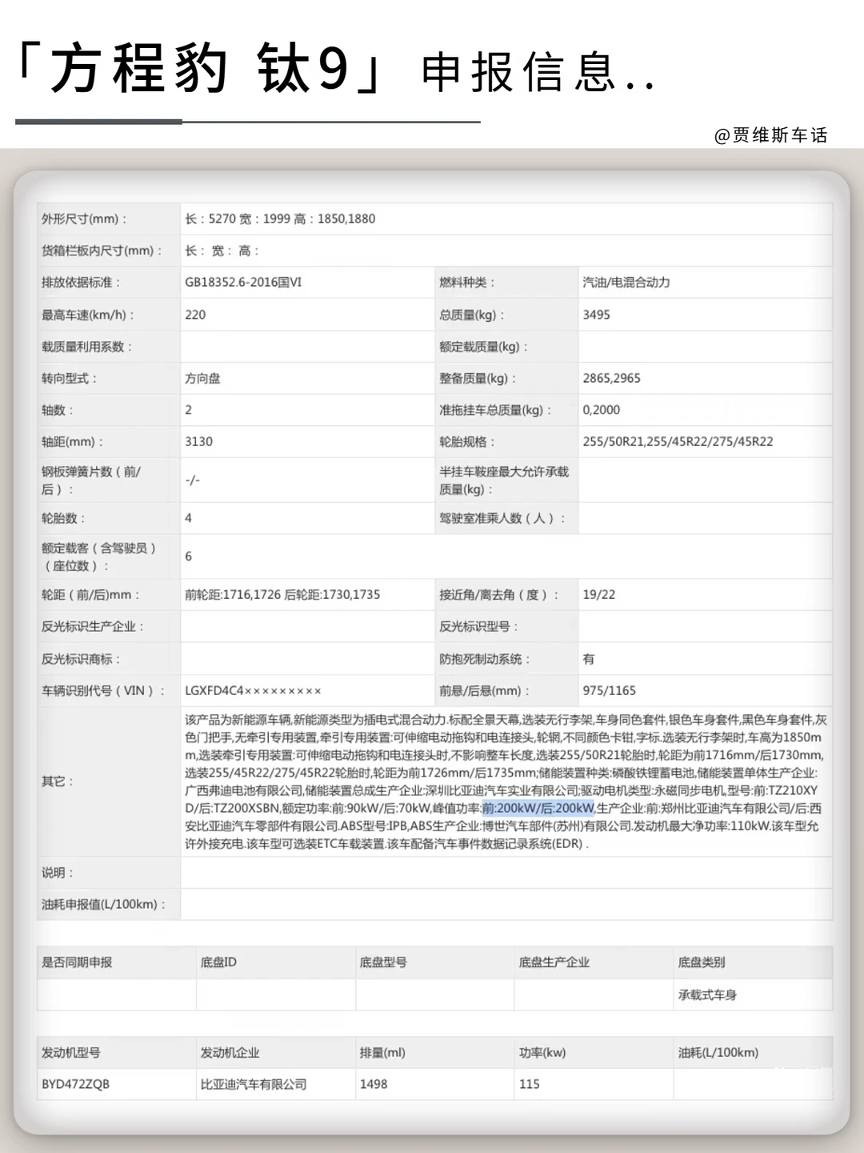864x1153 pixels.
Task: Select the 驾驶室准乘人数 label
Action: pos(502,518)
